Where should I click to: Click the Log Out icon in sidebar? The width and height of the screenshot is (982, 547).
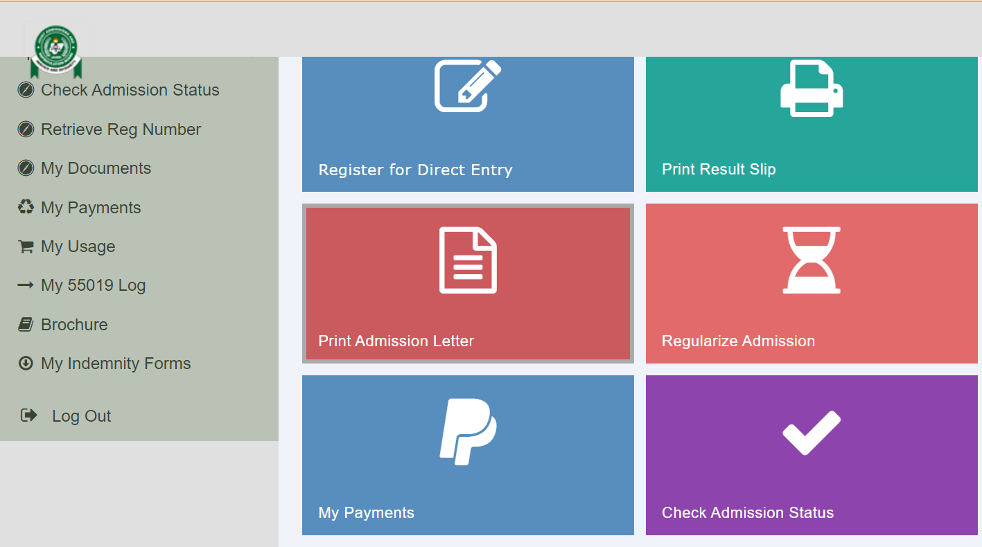[28, 414]
